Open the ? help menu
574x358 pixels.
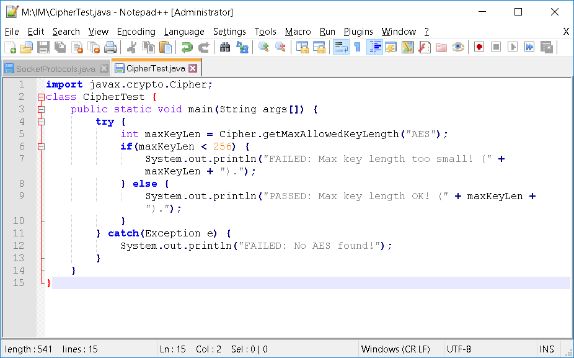(x=426, y=32)
